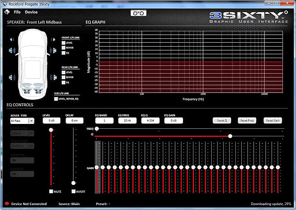Click the Reset Freq button
The width and height of the screenshot is (296, 210).
(247, 120)
